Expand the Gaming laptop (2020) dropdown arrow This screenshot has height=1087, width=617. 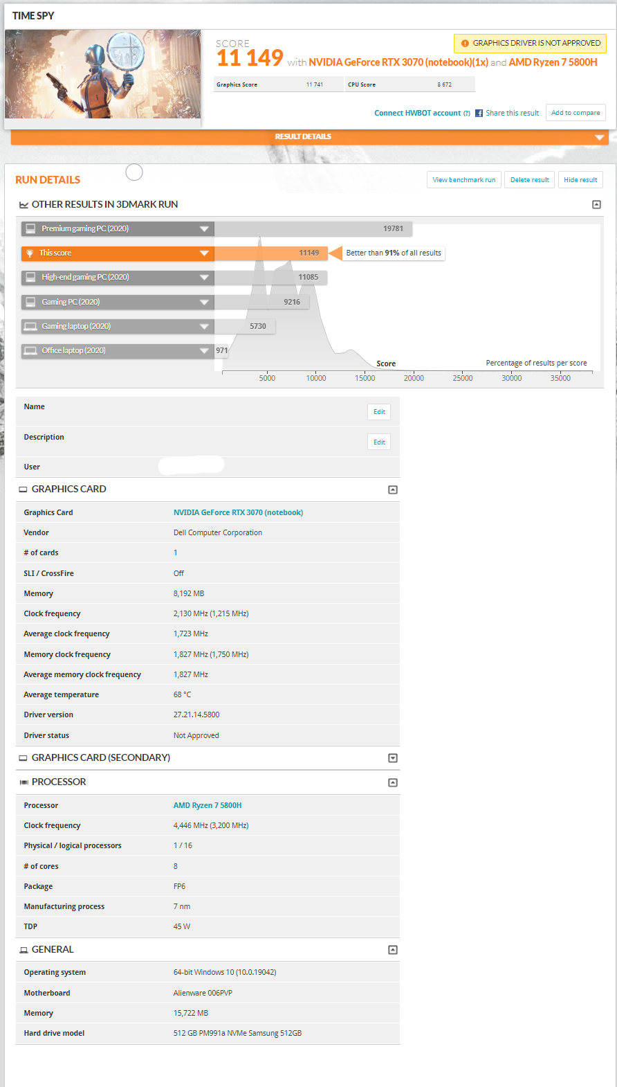(204, 326)
